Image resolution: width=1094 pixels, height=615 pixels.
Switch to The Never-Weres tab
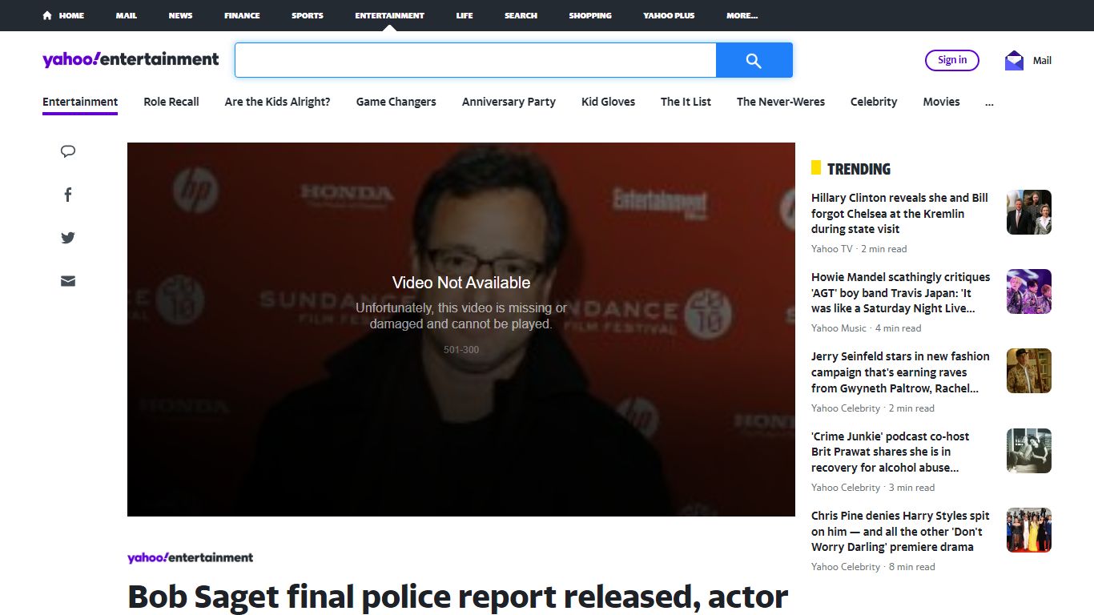click(781, 102)
